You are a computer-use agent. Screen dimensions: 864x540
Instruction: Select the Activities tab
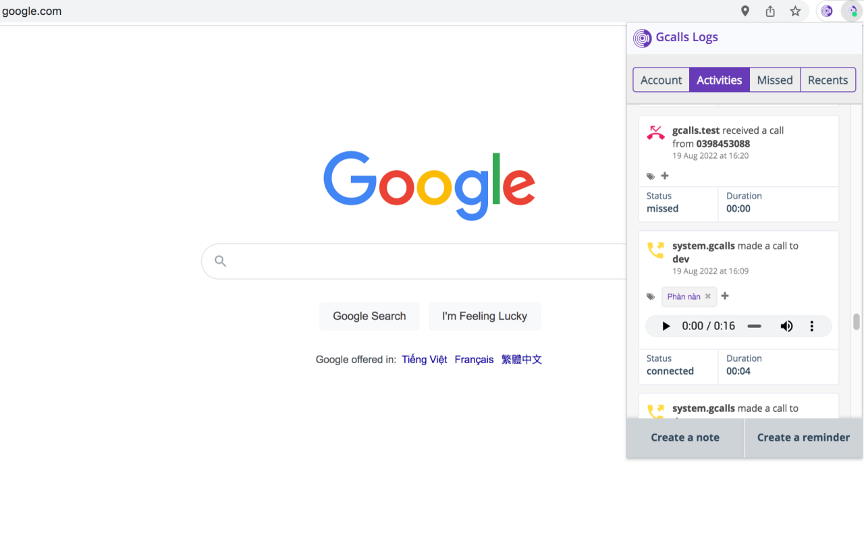[720, 80]
